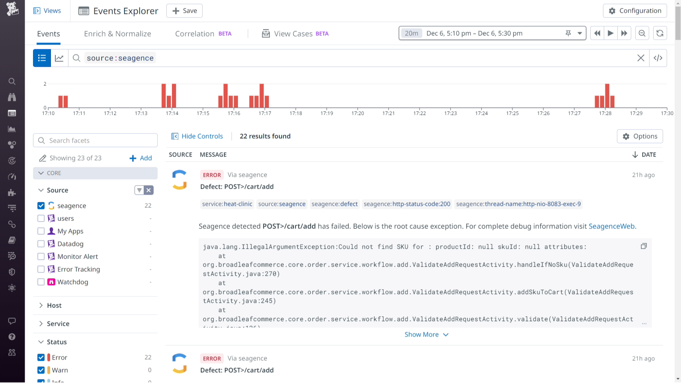
Task: Open the time range pin dropdown
Action: (x=580, y=33)
